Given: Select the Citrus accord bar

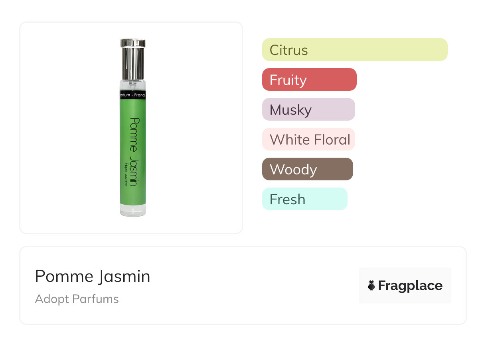Looking at the screenshot, I should (355, 50).
